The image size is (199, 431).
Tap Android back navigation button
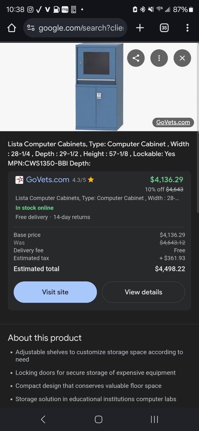coord(43,419)
